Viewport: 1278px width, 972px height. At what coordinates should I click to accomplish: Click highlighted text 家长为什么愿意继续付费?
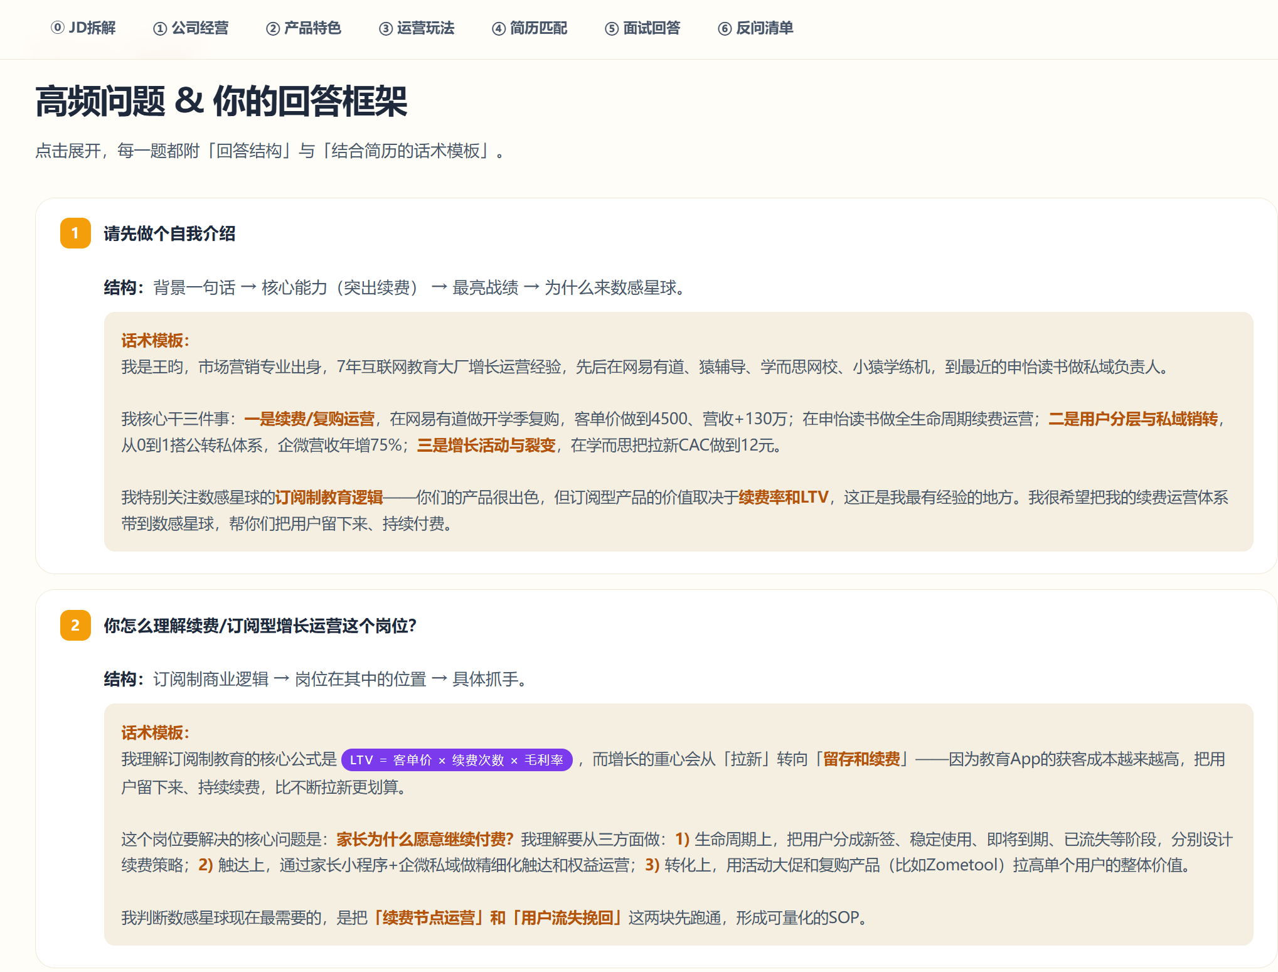425,839
